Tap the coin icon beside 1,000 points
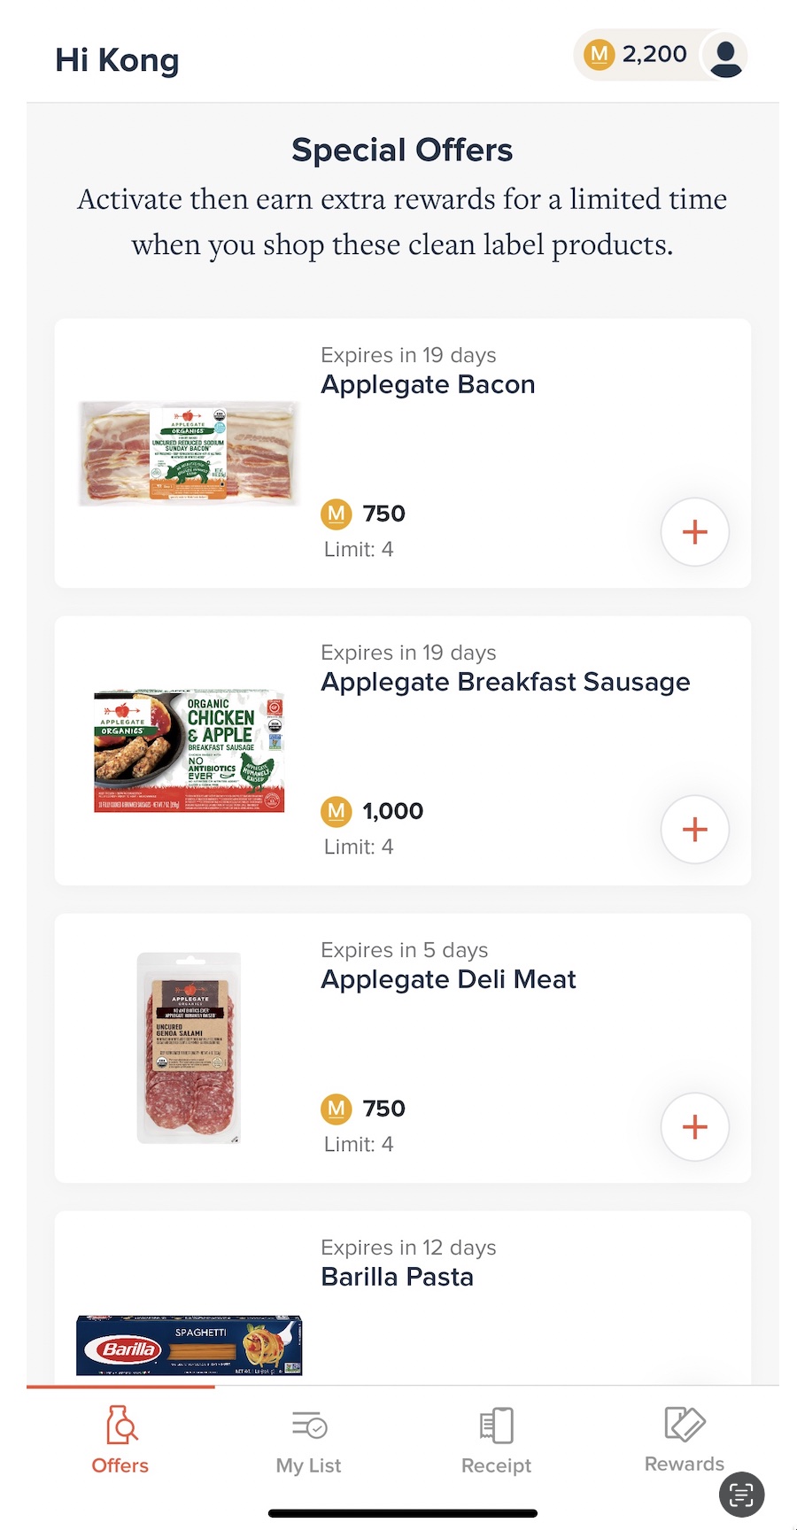The image size is (797, 1530). click(x=336, y=811)
